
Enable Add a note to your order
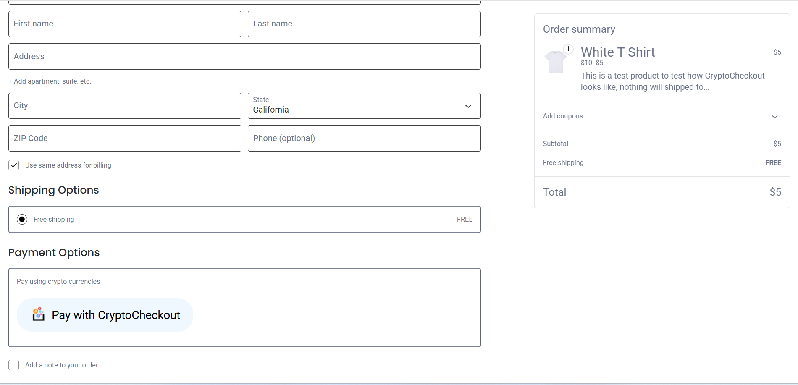(x=14, y=365)
